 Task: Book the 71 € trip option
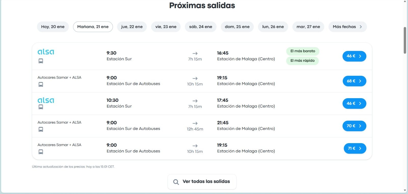pos(355,148)
